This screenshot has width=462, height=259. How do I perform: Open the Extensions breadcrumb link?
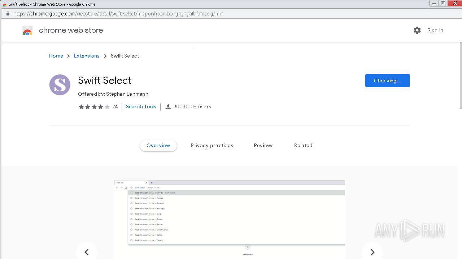pos(87,56)
